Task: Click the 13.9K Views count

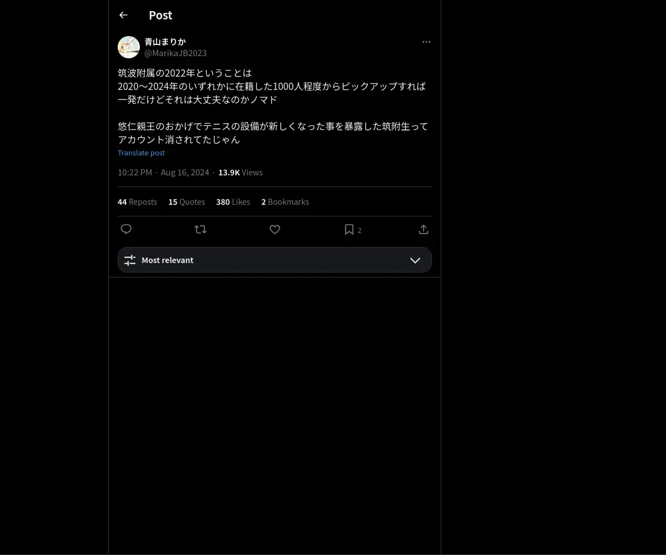Action: click(x=240, y=173)
